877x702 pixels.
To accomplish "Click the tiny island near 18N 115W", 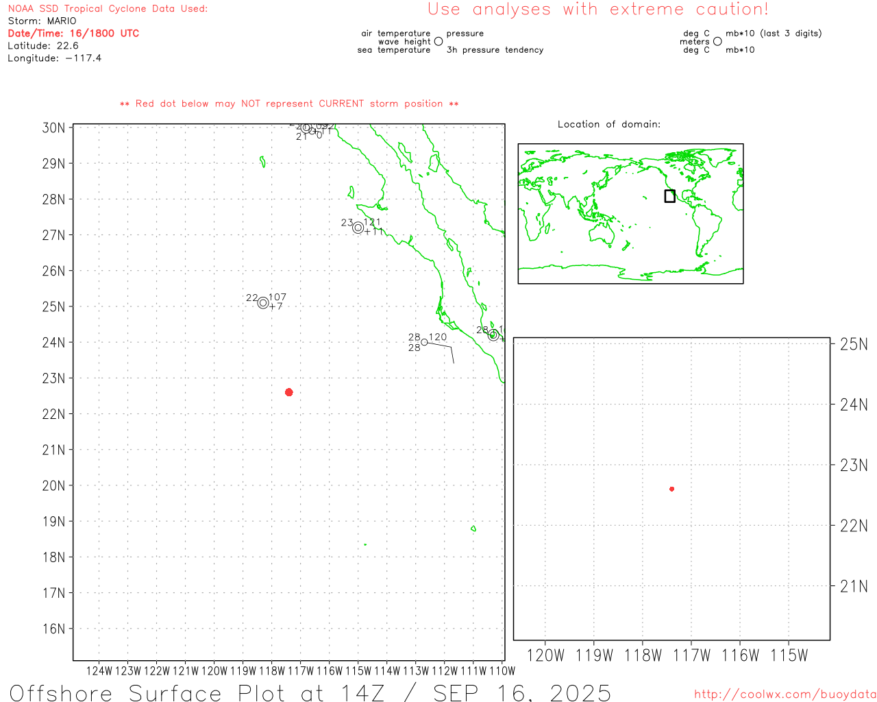I will pyautogui.click(x=365, y=544).
